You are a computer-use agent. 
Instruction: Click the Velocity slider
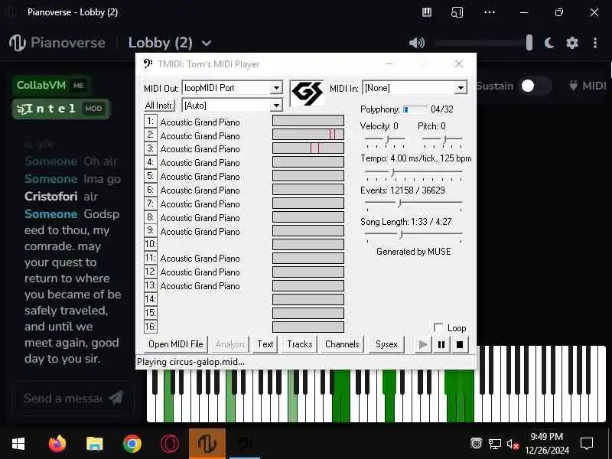coord(385,141)
